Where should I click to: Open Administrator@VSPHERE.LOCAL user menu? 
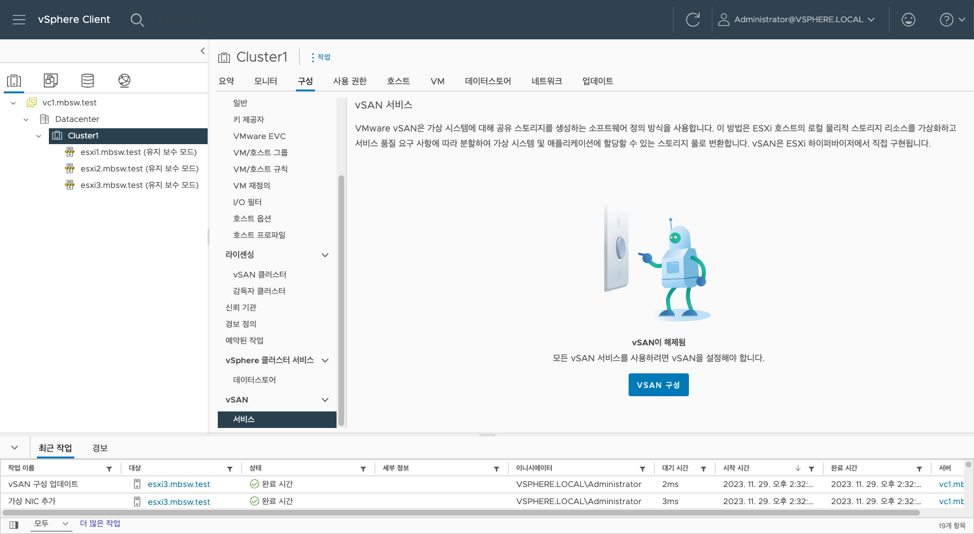(796, 20)
